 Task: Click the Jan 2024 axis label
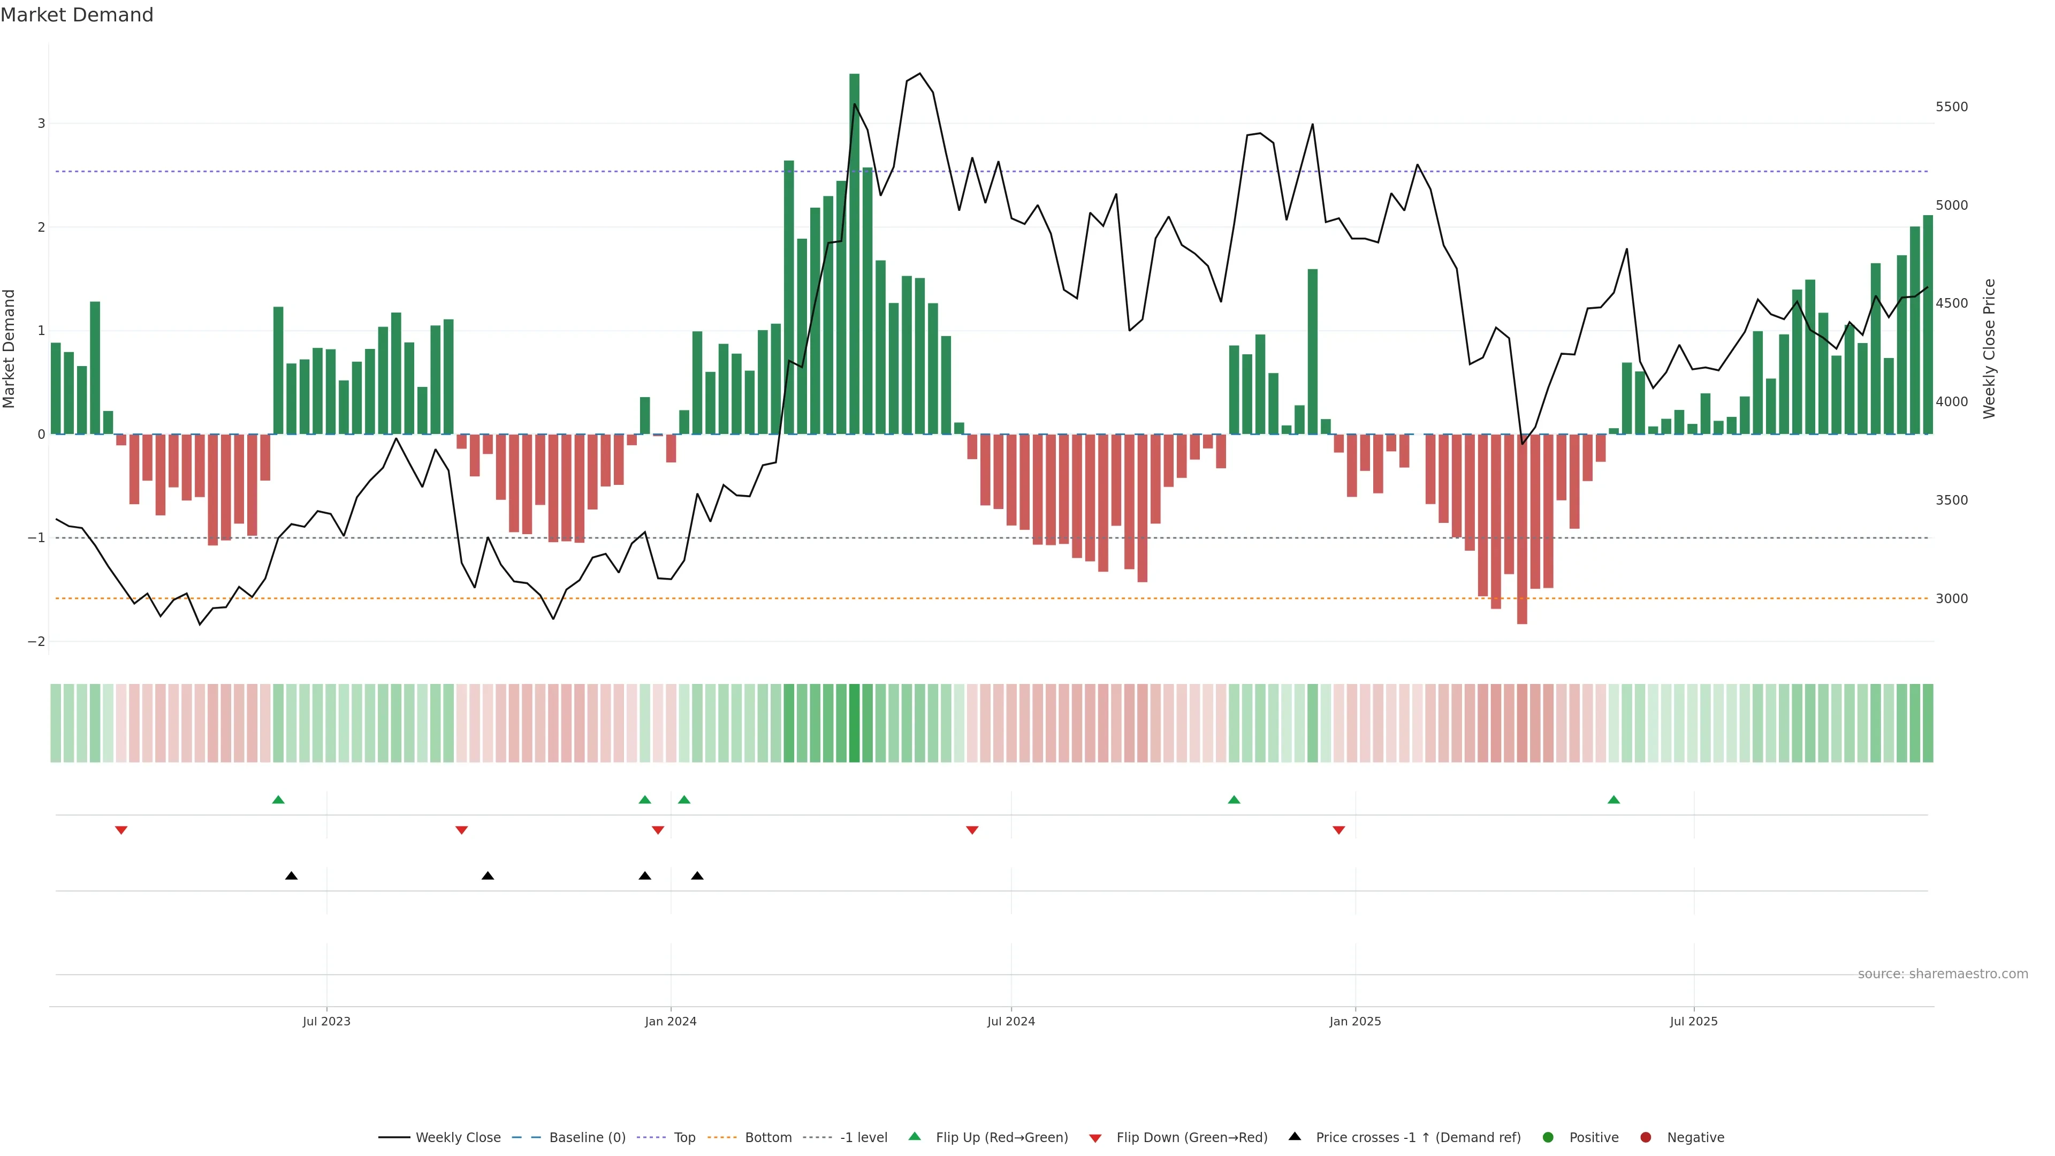[670, 1021]
